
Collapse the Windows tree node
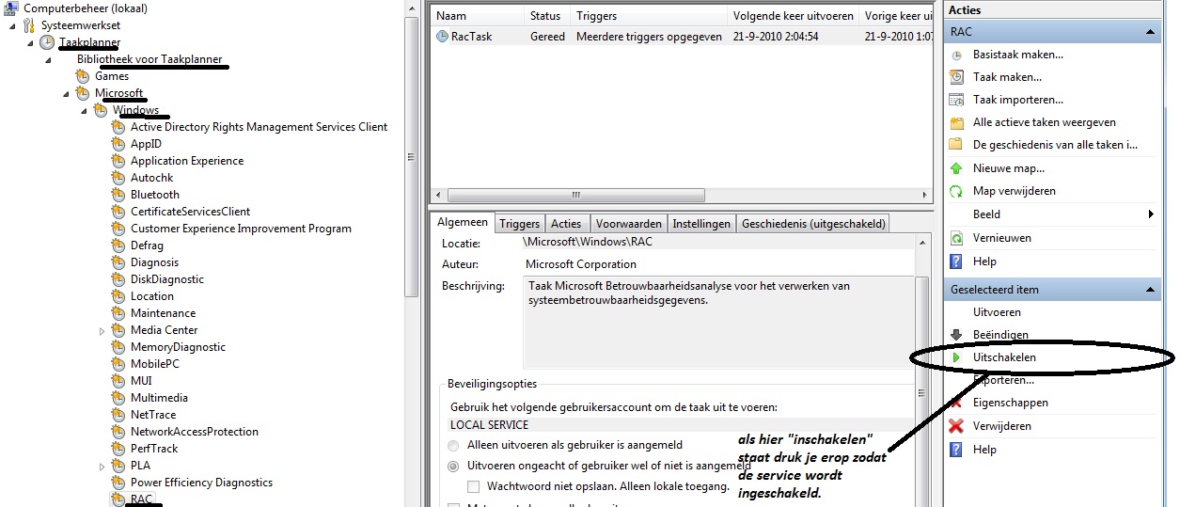(x=84, y=110)
